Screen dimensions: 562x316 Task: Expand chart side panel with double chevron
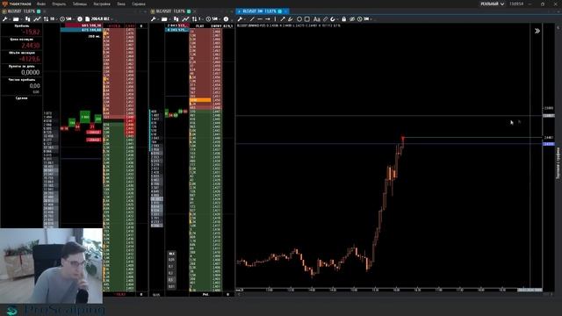pos(537,32)
